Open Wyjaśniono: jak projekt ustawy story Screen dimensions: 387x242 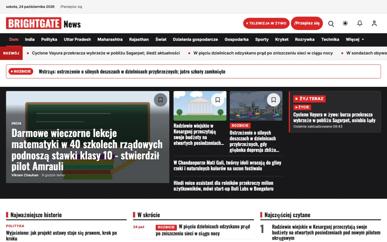coord(61,236)
